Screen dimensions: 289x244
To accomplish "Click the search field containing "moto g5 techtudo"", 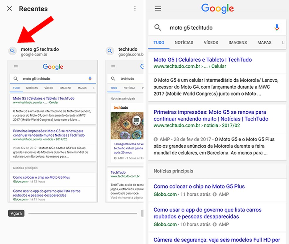I will [217, 28].
